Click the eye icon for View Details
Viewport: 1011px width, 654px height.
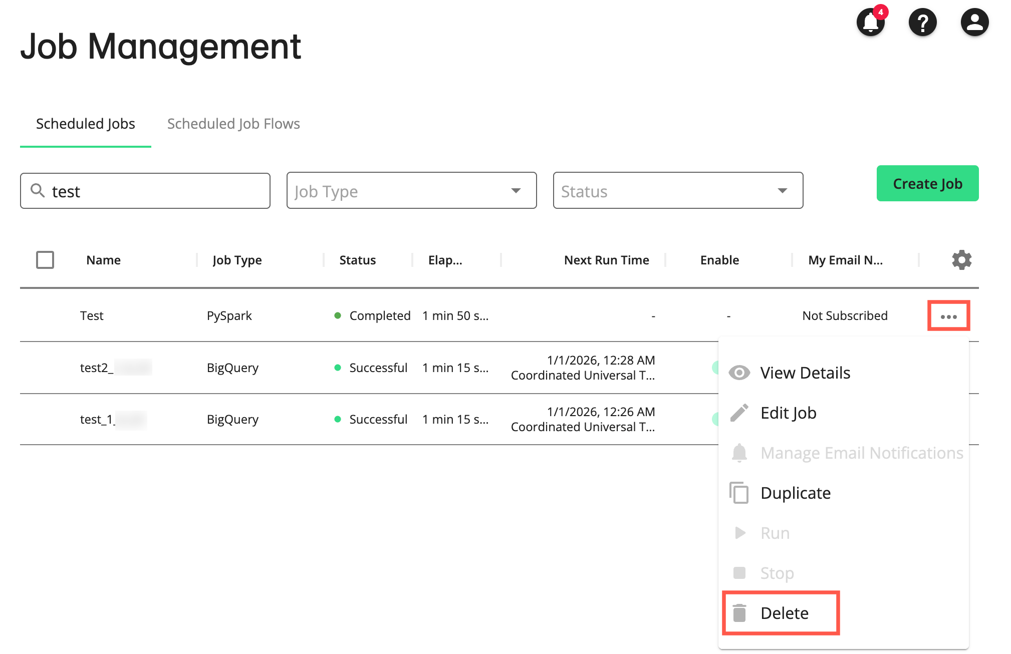pyautogui.click(x=739, y=373)
